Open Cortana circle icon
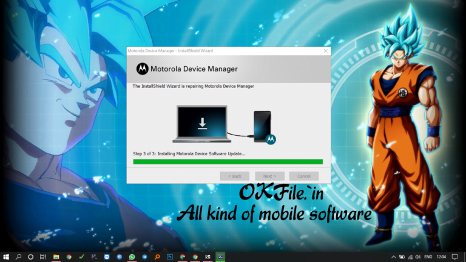The image size is (466, 262). 30,257
